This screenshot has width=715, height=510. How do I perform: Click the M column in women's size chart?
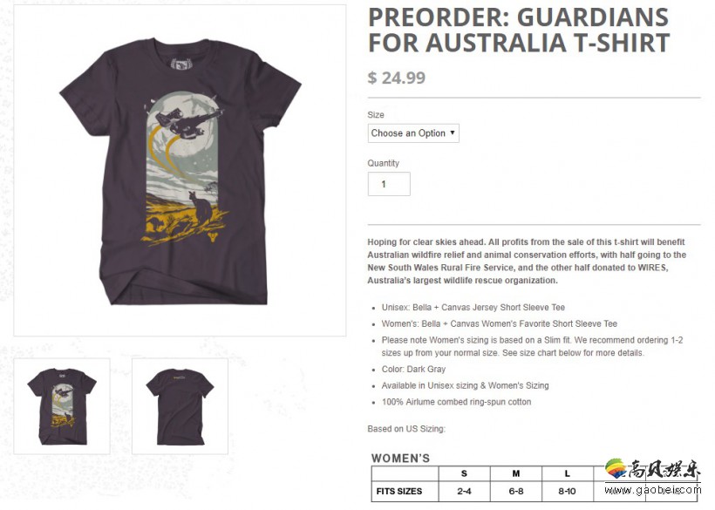(515, 473)
